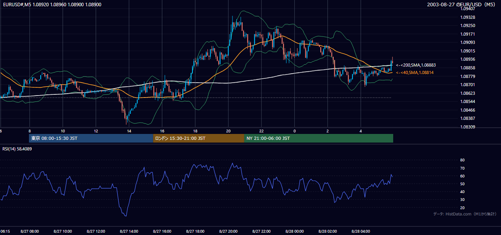Image resolution: width=501 pixels, height=235 pixels.
Task: Select the Tokyo 08:00-15:30 JST session bar
Action: pos(91,138)
